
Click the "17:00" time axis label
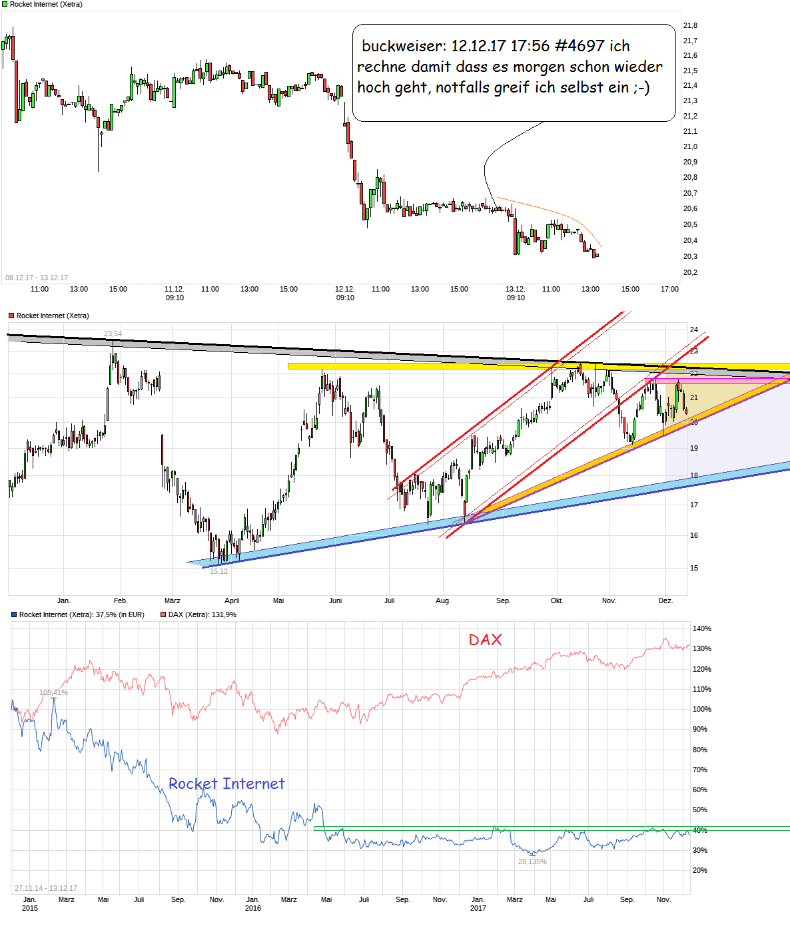coord(669,289)
